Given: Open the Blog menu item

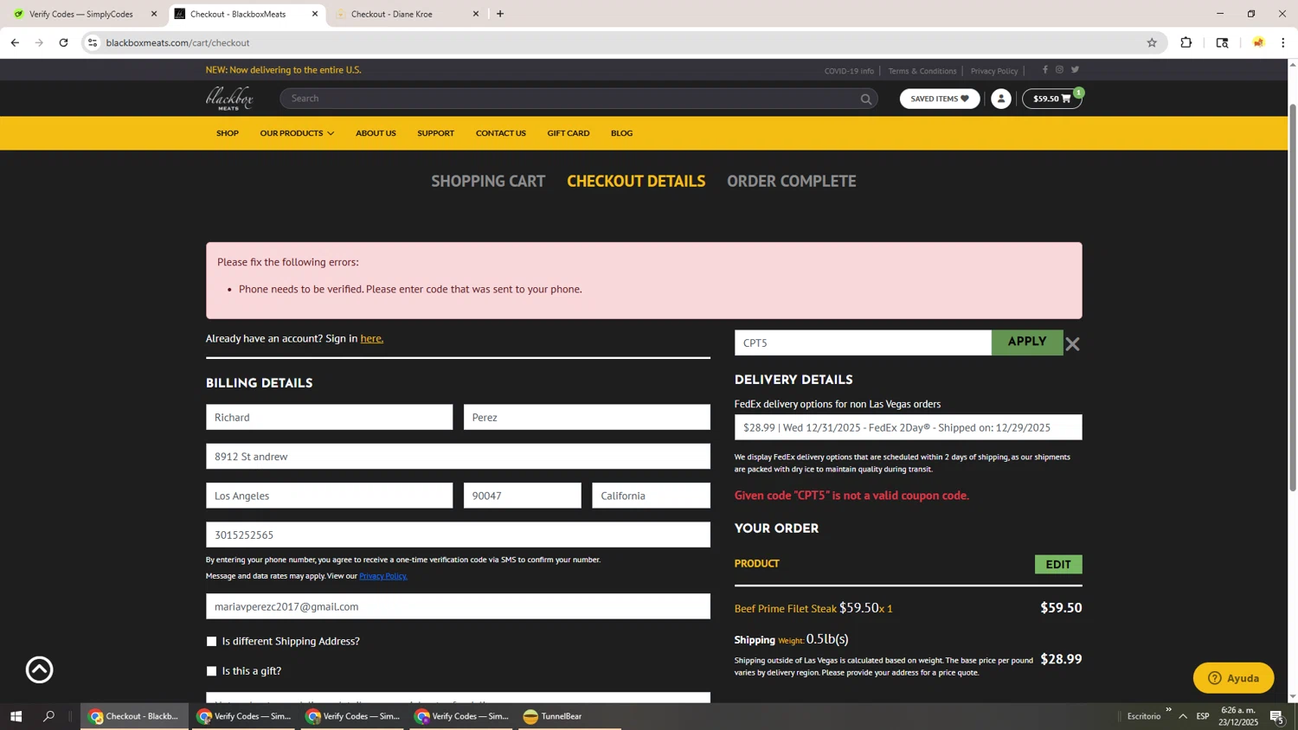Looking at the screenshot, I should tap(621, 133).
